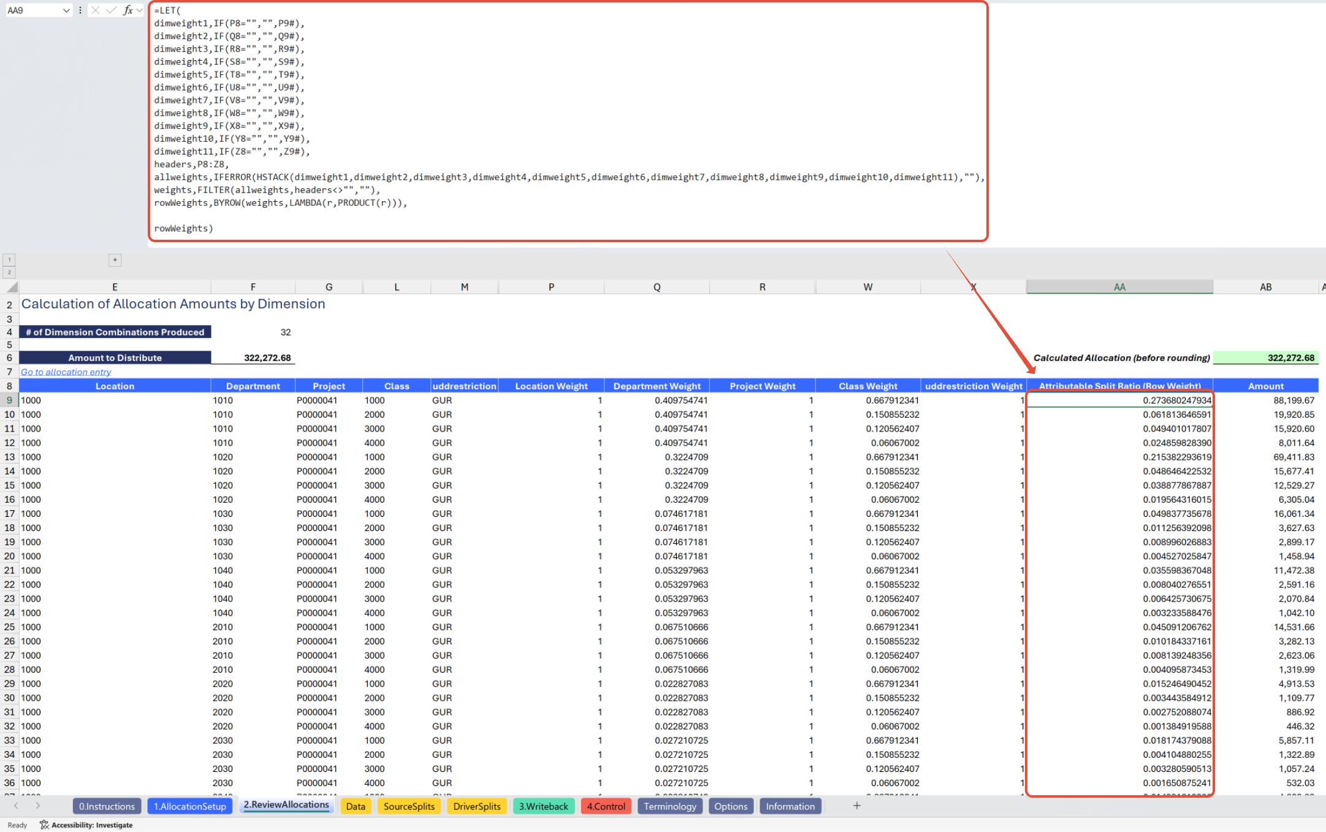Viewport: 1326px width, 832px height.
Task: Click the Accessibility Investigate status icon
Action: [44, 825]
